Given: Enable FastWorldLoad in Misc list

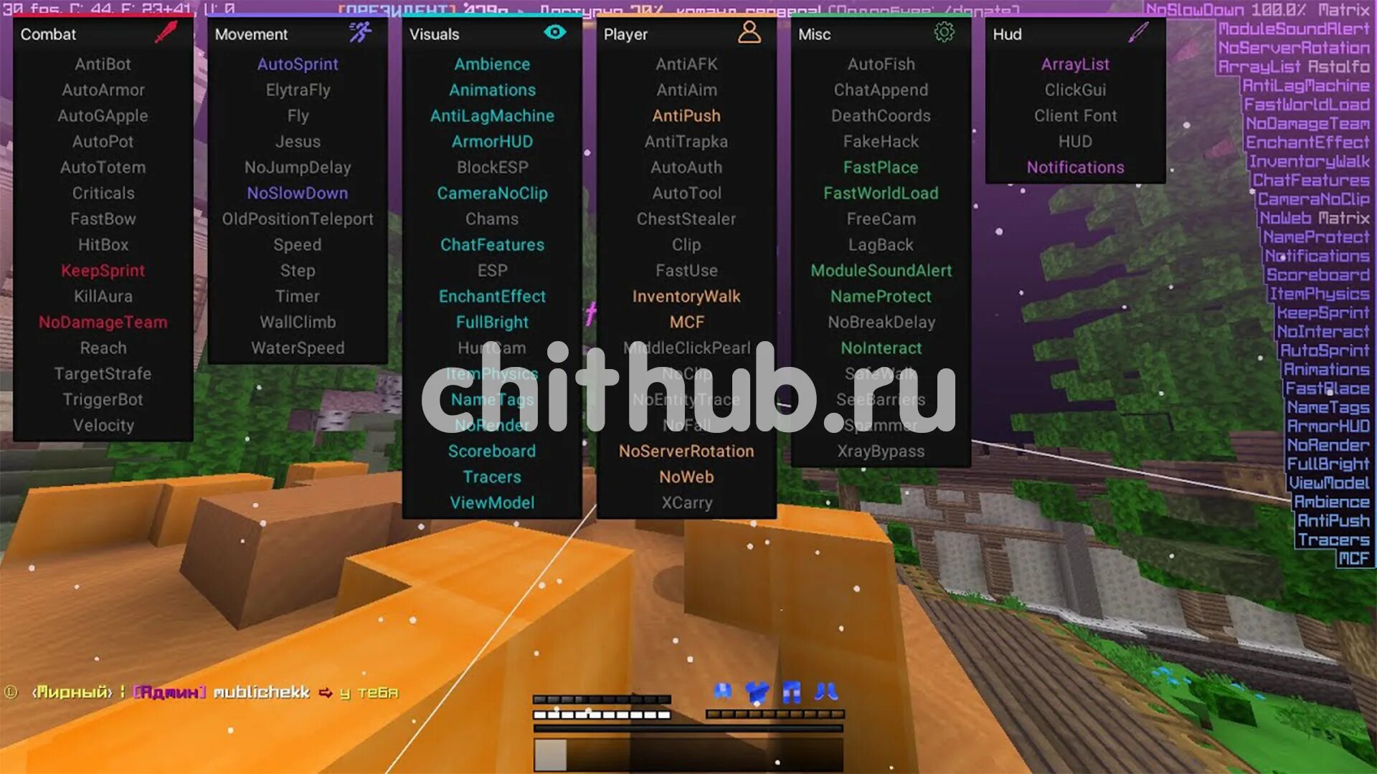Looking at the screenshot, I should 879,193.
